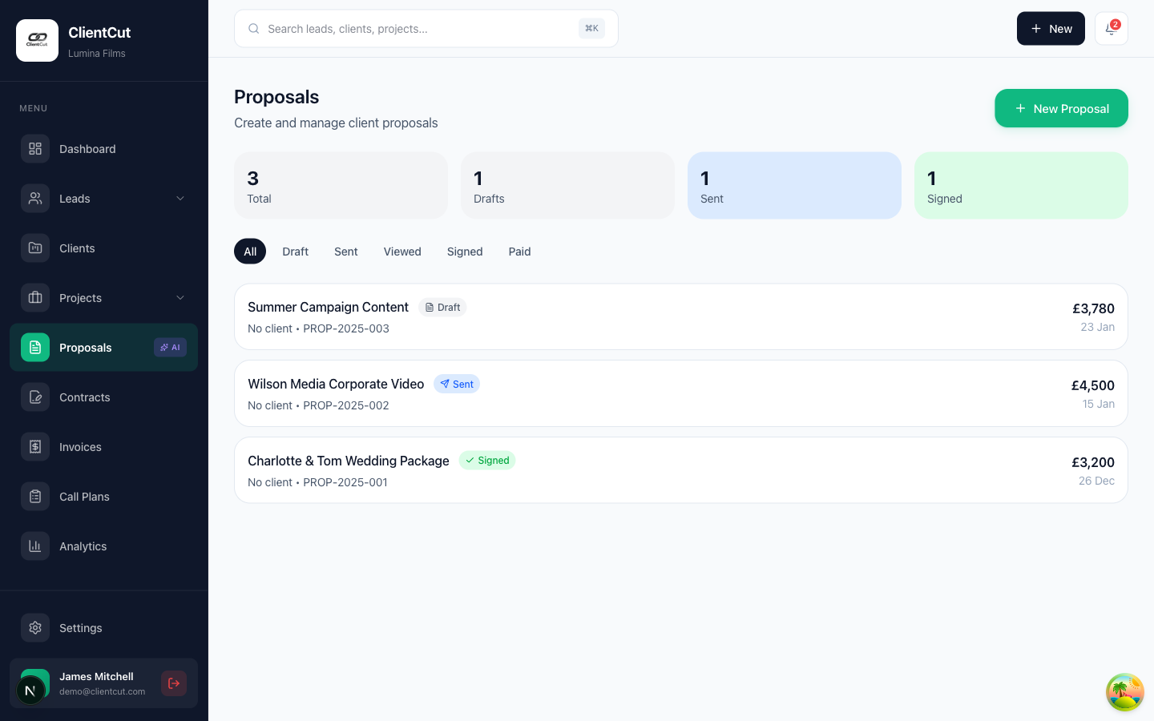Select the Clients sidebar icon
This screenshot has width=1154, height=721.
tap(34, 248)
